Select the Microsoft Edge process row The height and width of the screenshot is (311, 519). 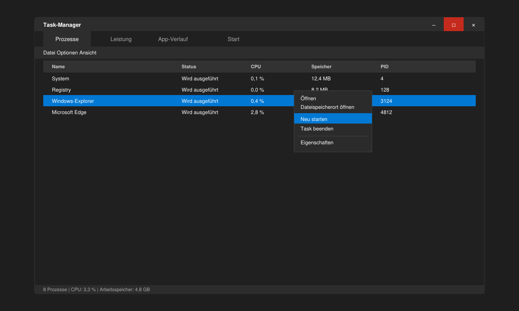[259, 112]
